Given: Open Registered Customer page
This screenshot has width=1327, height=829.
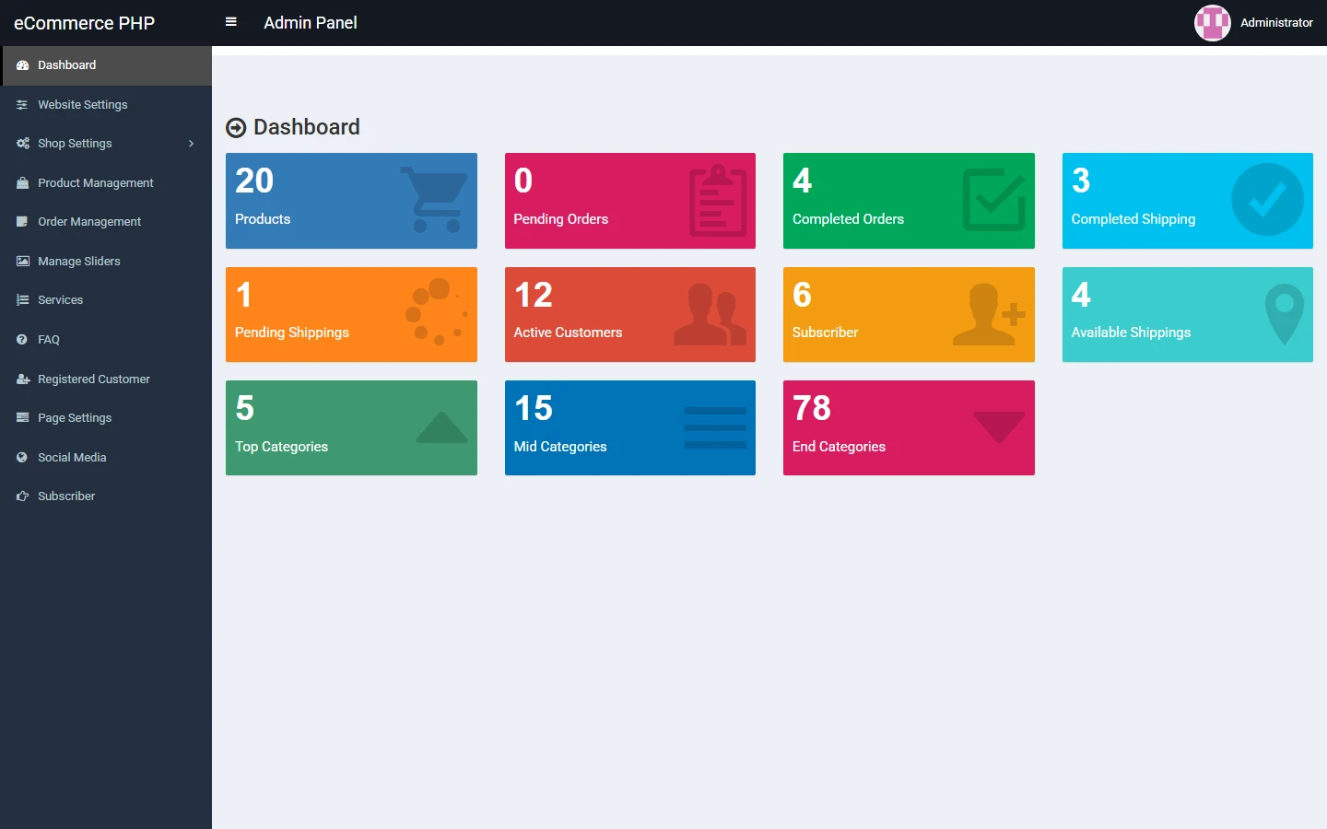Looking at the screenshot, I should click(106, 379).
